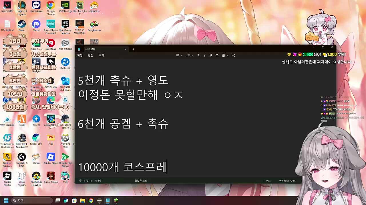Launch Steam from desktop
This screenshot has width=366, height=205.
click(x=22, y=26)
